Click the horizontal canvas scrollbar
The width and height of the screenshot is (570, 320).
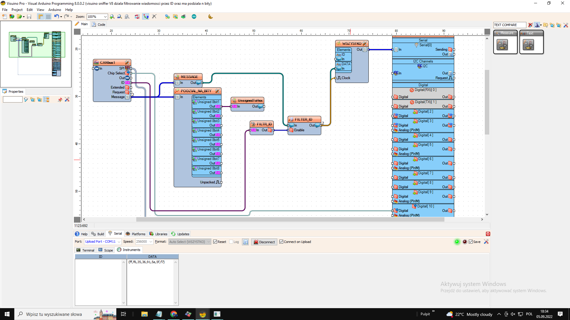(290, 220)
